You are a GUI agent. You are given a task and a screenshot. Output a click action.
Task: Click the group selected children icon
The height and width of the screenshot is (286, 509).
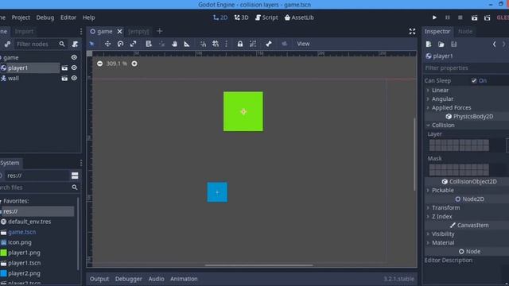coord(253,44)
